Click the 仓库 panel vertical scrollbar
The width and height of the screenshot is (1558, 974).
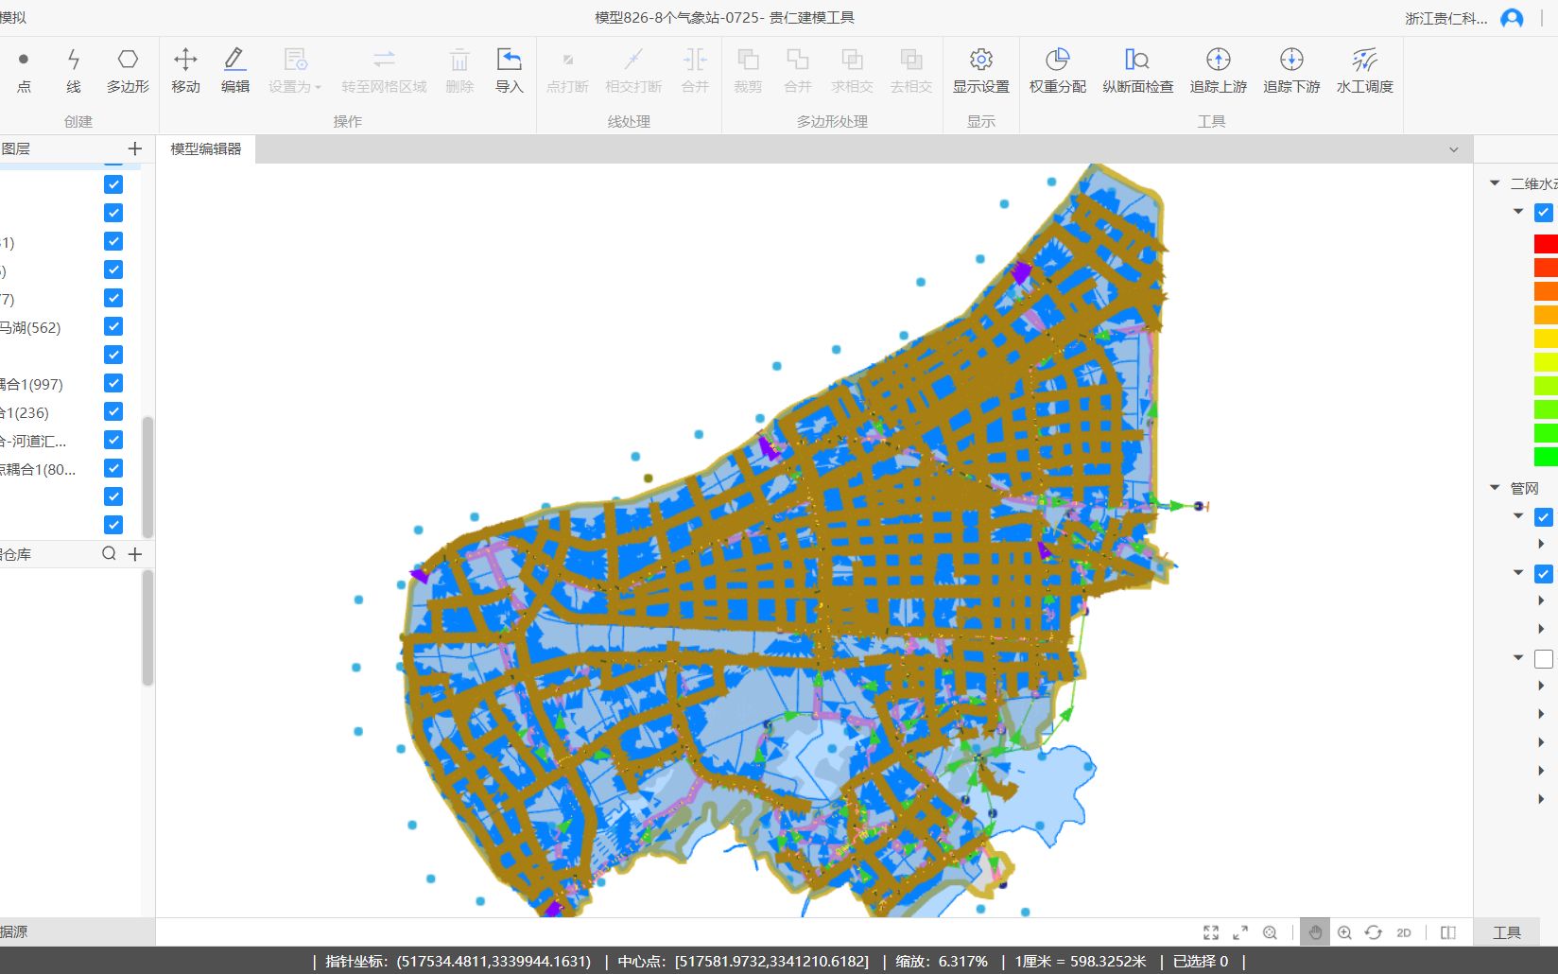147,627
